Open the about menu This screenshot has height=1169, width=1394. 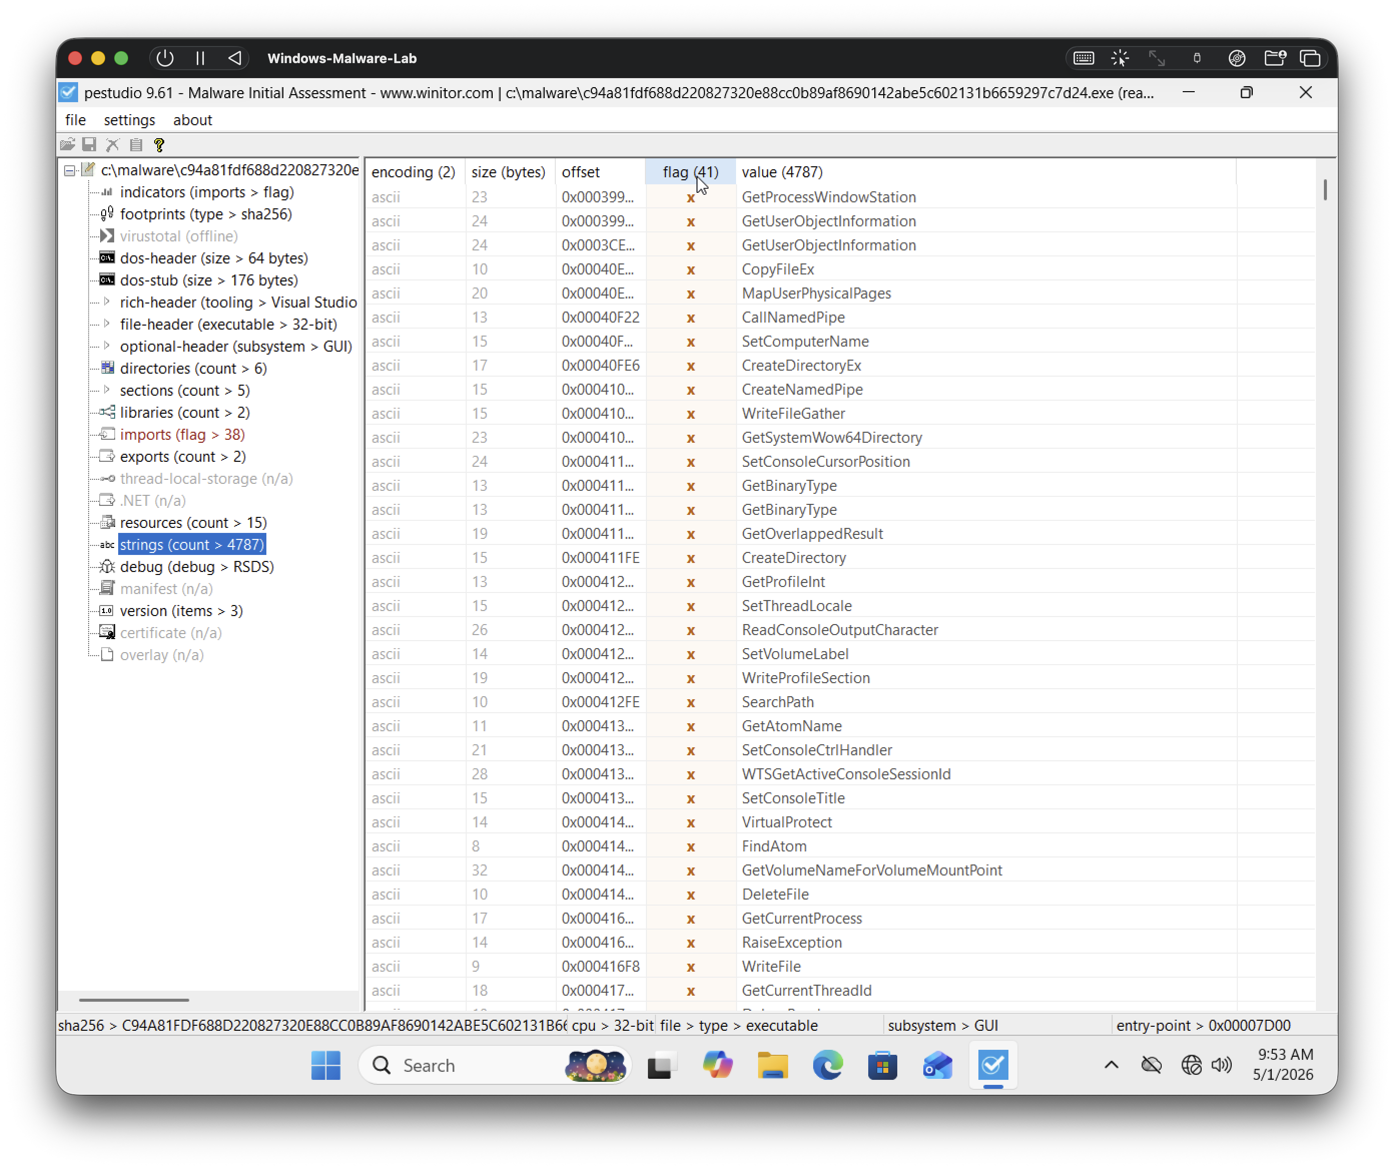[192, 120]
